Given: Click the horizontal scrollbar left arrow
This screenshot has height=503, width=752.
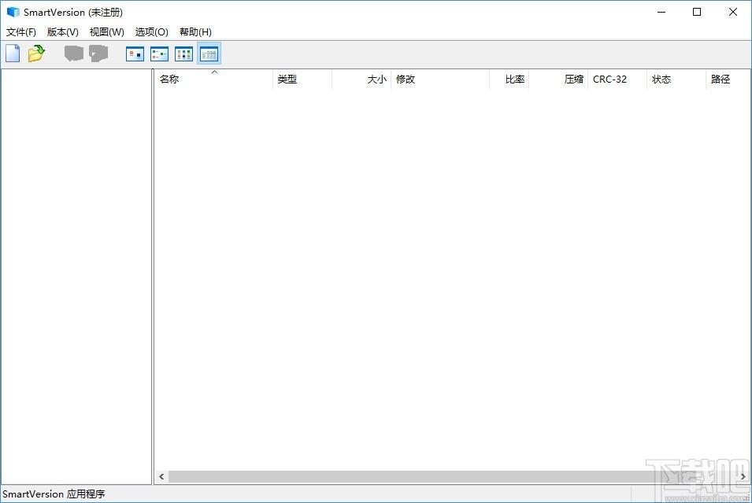Looking at the screenshot, I should click(161, 476).
